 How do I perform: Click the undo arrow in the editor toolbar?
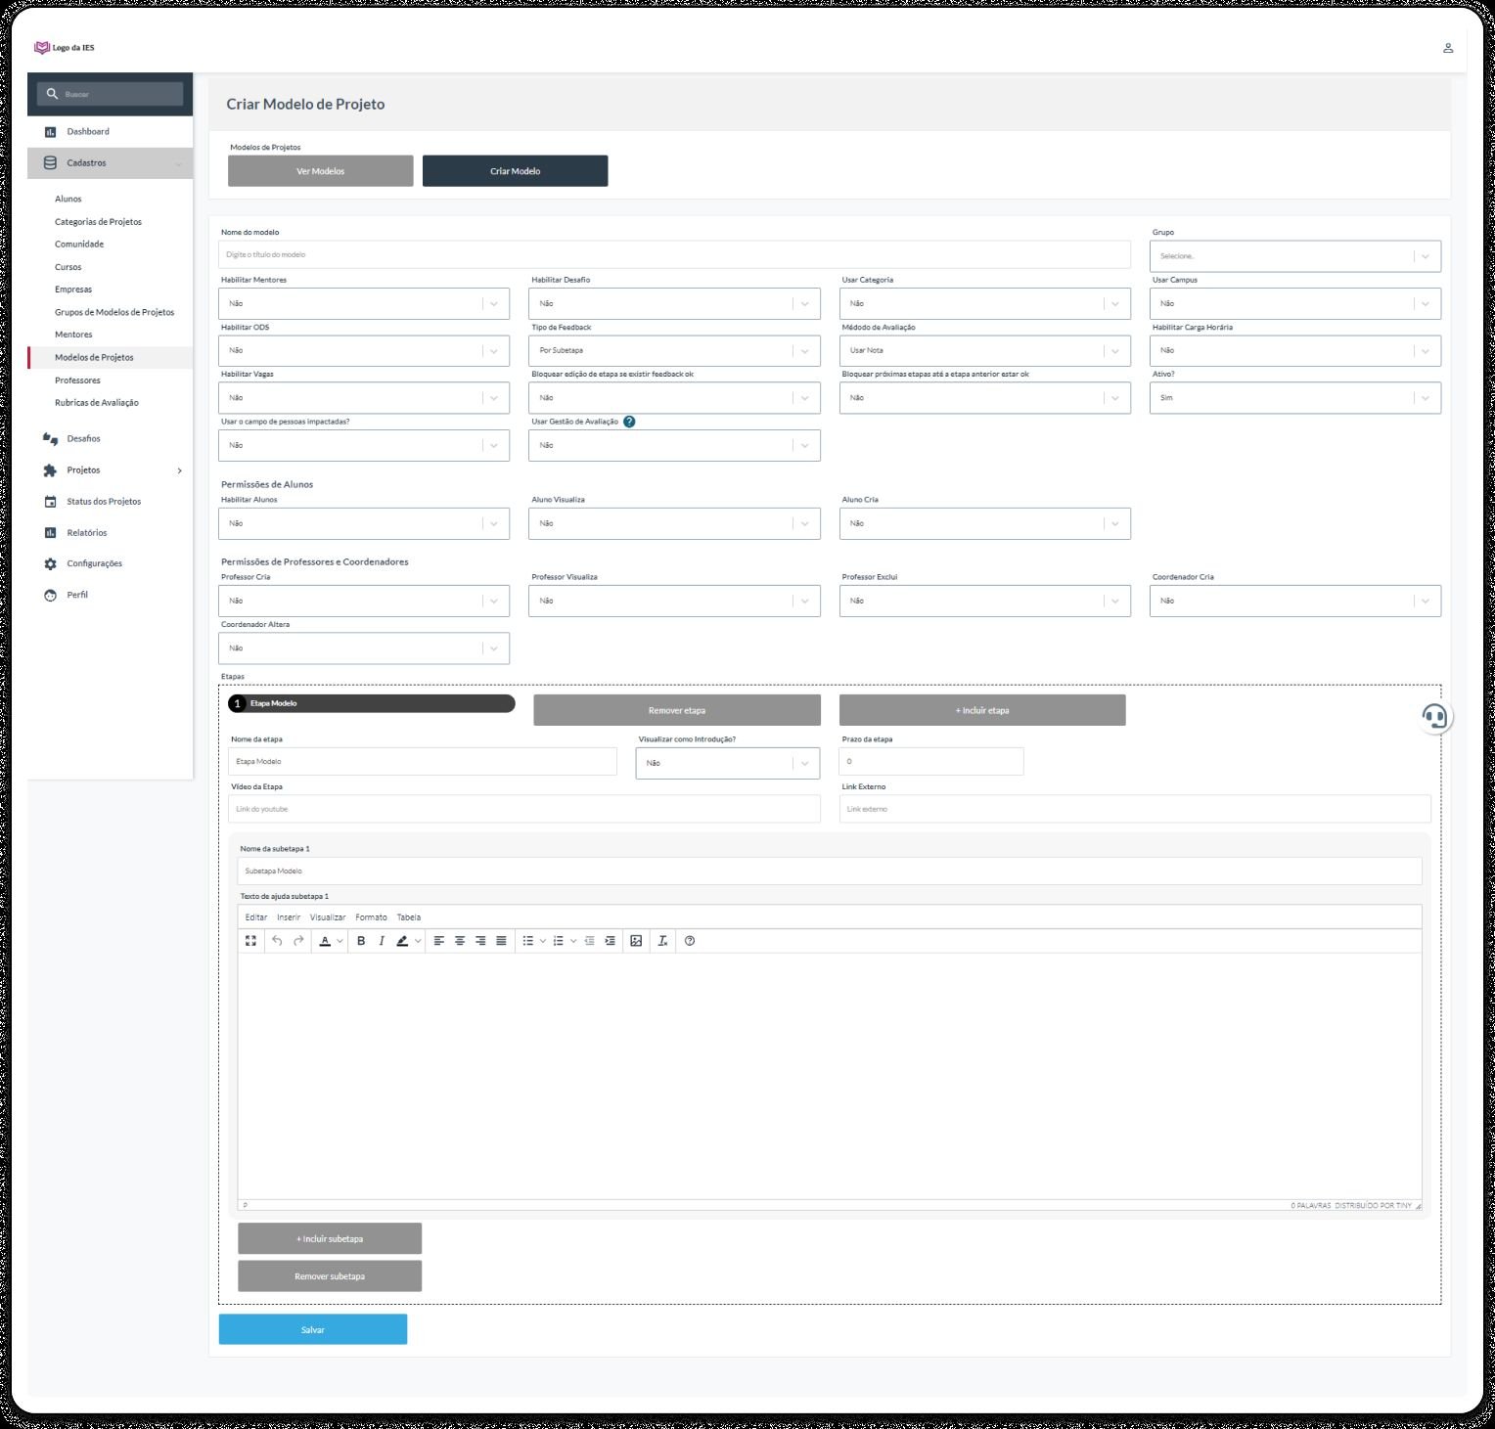[277, 941]
